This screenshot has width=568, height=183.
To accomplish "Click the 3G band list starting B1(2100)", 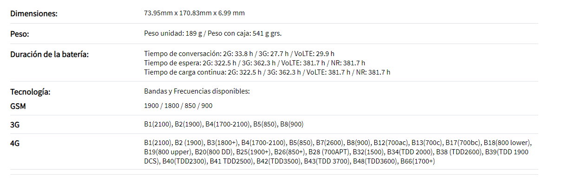I will (224, 125).
